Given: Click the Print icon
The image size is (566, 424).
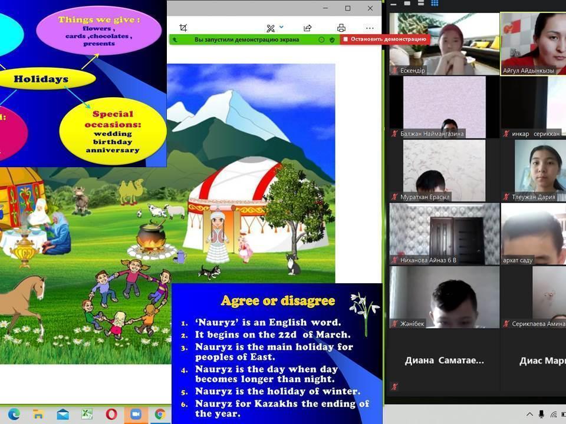Looking at the screenshot, I should click(x=341, y=28).
